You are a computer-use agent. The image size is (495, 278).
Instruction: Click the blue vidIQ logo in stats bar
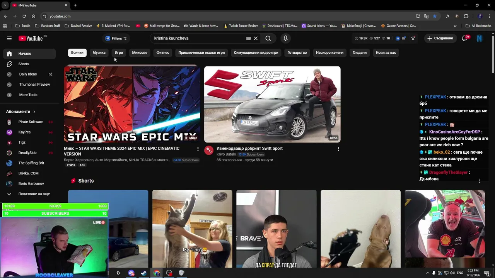(x=398, y=38)
